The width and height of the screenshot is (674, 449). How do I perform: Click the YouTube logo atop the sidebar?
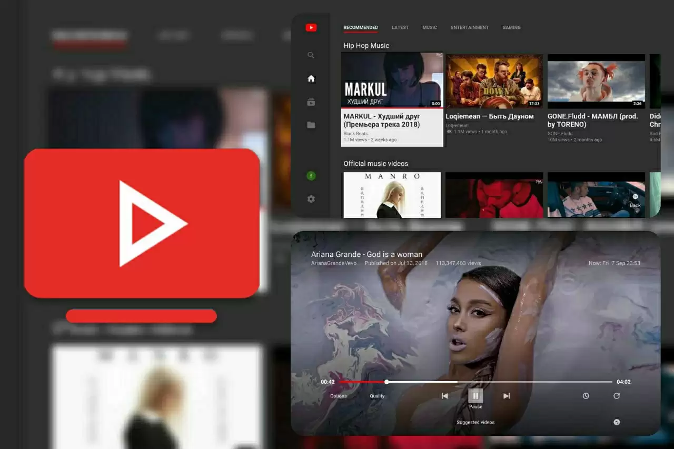pyautogui.click(x=311, y=27)
